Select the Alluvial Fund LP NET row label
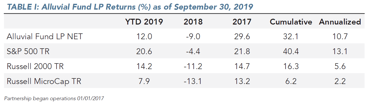 pos(45,36)
